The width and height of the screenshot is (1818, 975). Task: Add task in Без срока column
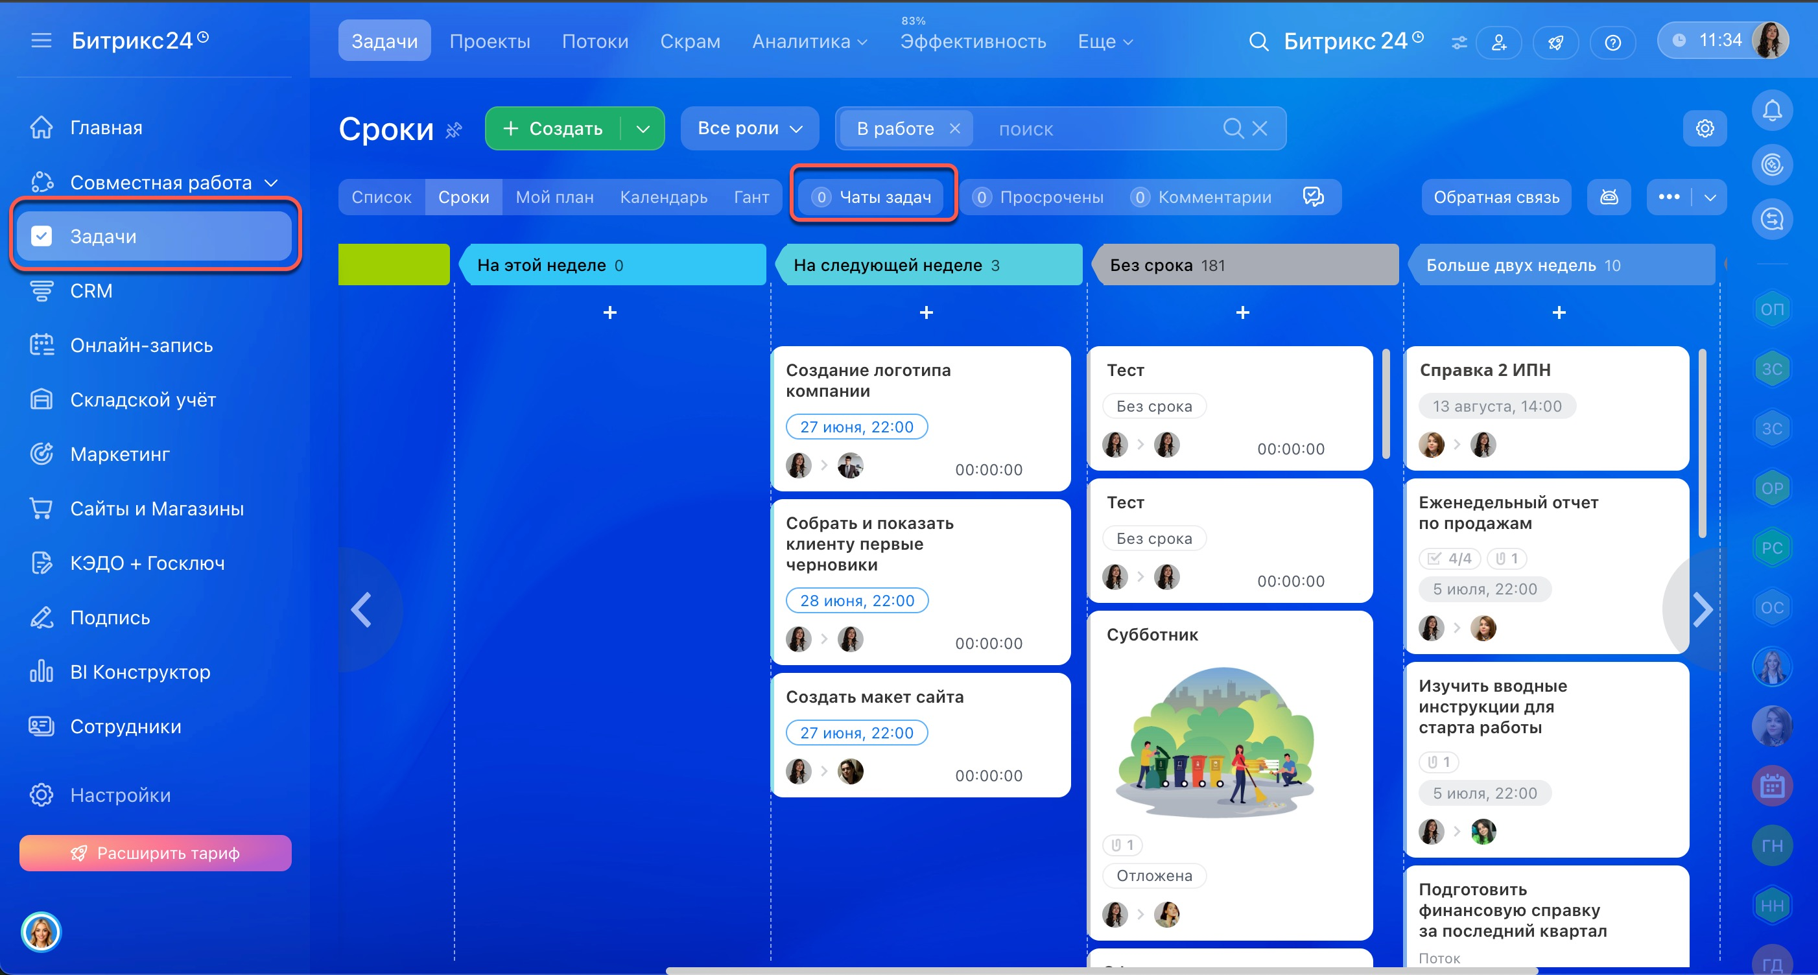pos(1243,312)
